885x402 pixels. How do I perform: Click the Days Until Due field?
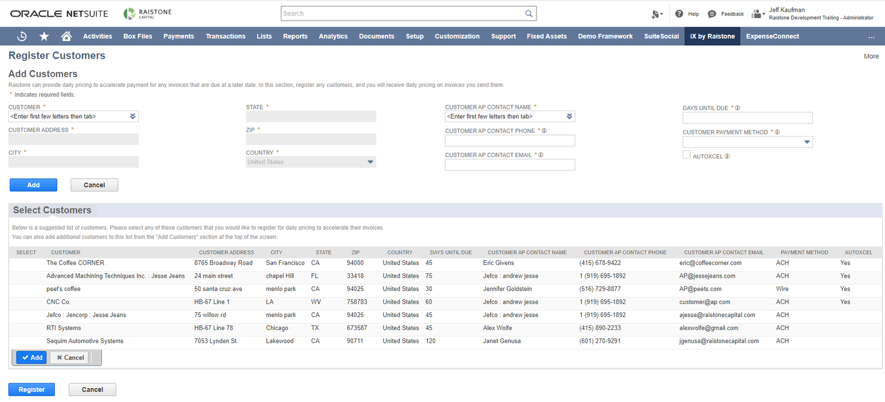747,118
